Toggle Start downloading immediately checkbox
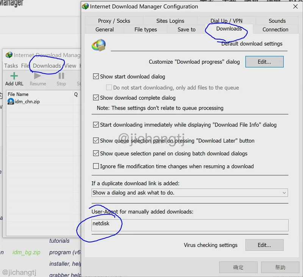The height and width of the screenshot is (277, 303). (96, 125)
